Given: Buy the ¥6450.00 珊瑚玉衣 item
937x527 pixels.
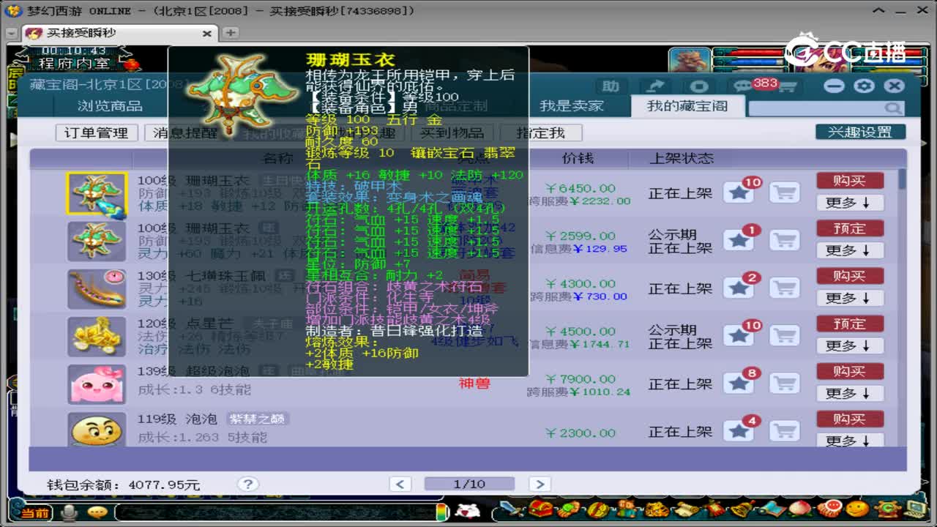Looking at the screenshot, I should pyautogui.click(x=850, y=181).
